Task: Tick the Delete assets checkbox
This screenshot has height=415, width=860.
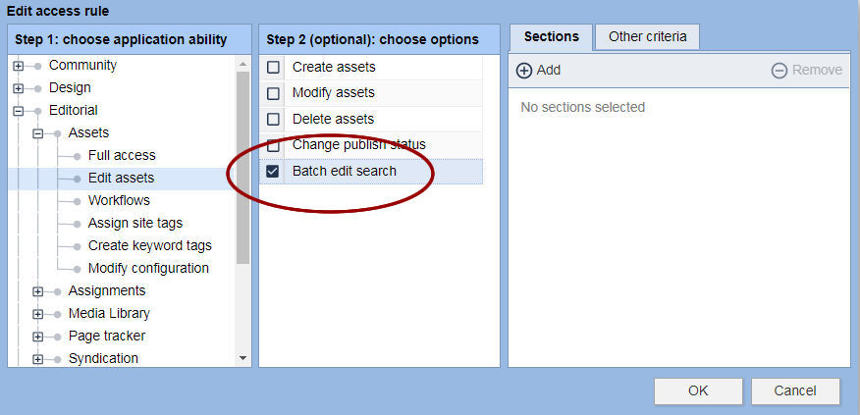Action: coord(273,119)
